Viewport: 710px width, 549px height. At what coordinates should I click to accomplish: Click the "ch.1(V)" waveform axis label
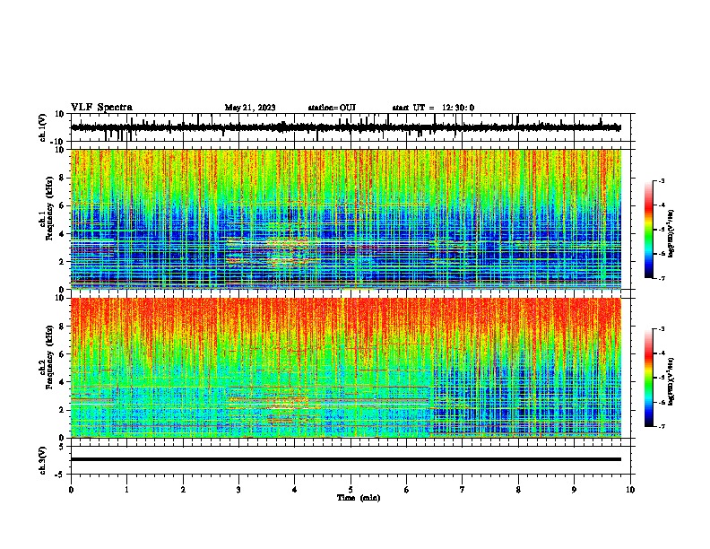[x=43, y=127]
